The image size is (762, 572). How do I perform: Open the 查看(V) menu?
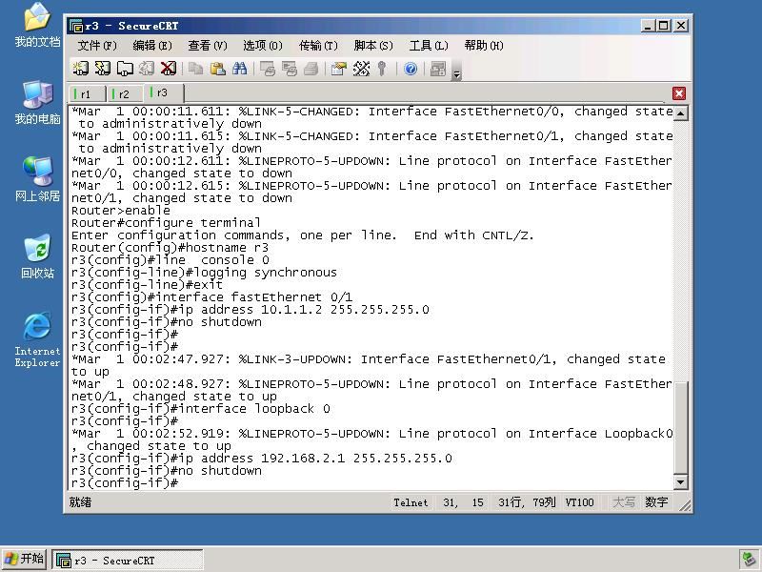click(208, 45)
